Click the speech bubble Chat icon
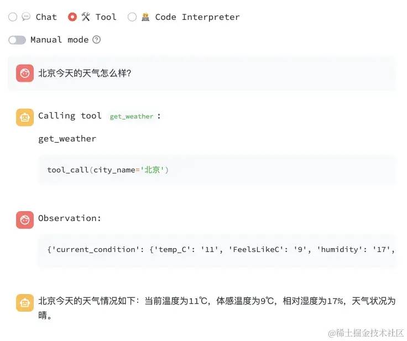Image resolution: width=407 pixels, height=341 pixels. click(x=26, y=17)
